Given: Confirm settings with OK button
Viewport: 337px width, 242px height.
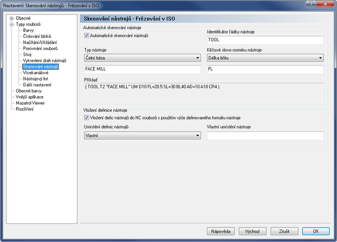Looking at the screenshot, I should point(316,231).
